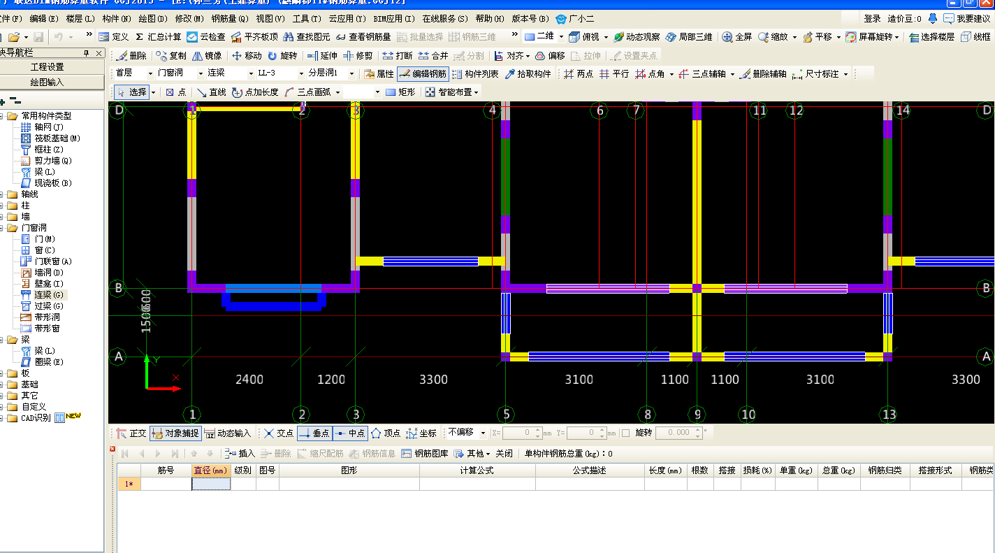995x553 pixels.
Task: Toggle 交点 intersection snap
Action: 278,433
